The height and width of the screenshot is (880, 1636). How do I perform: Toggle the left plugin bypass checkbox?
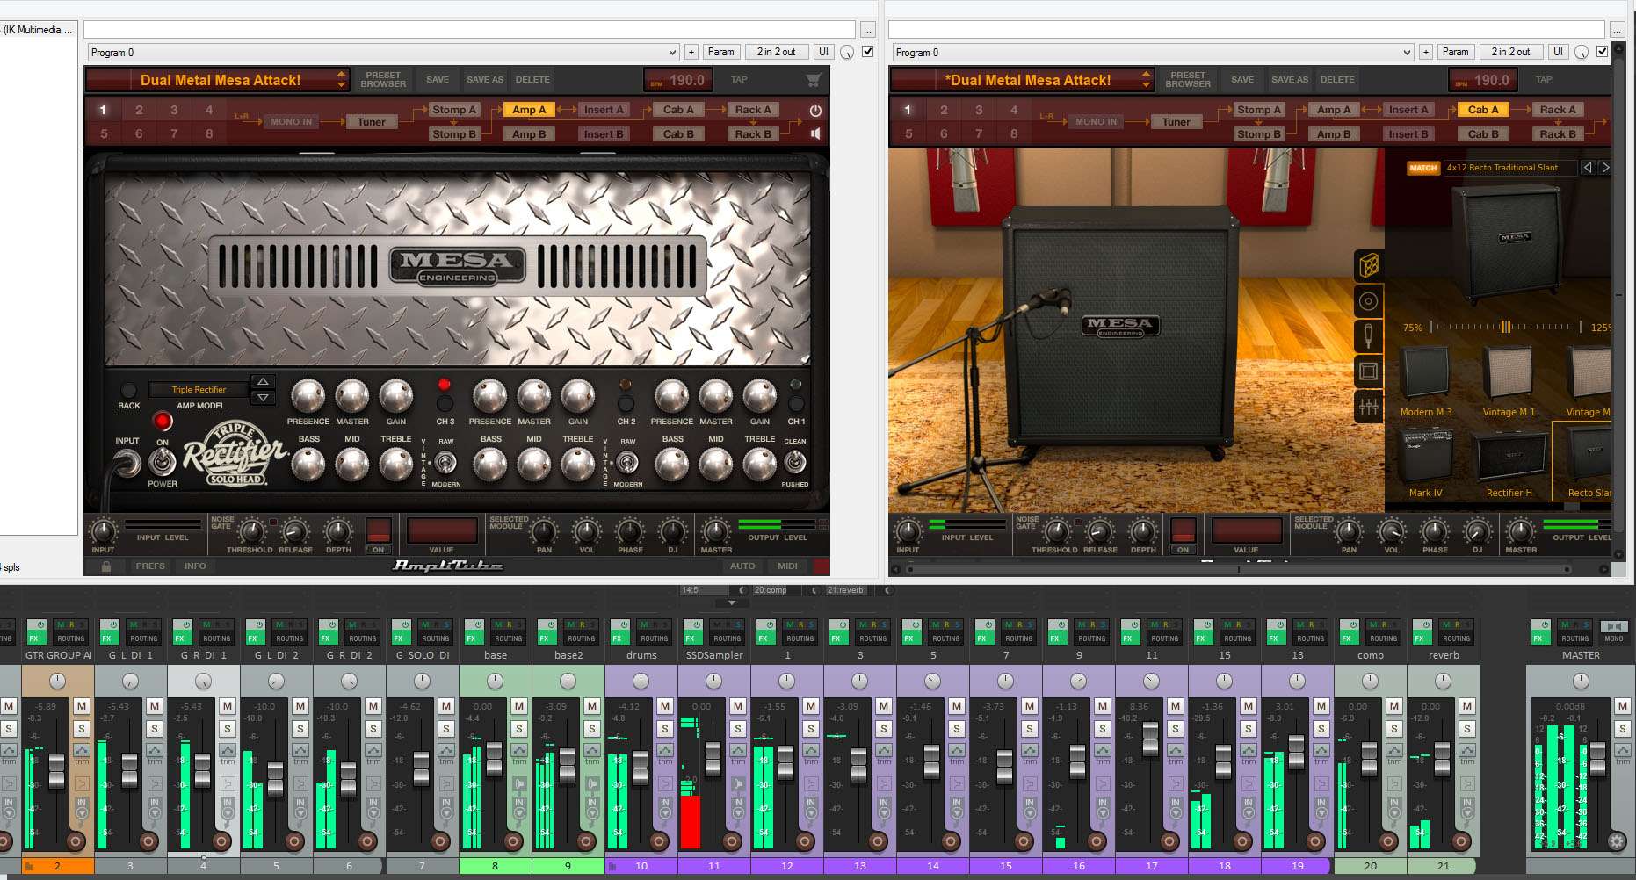coord(868,52)
